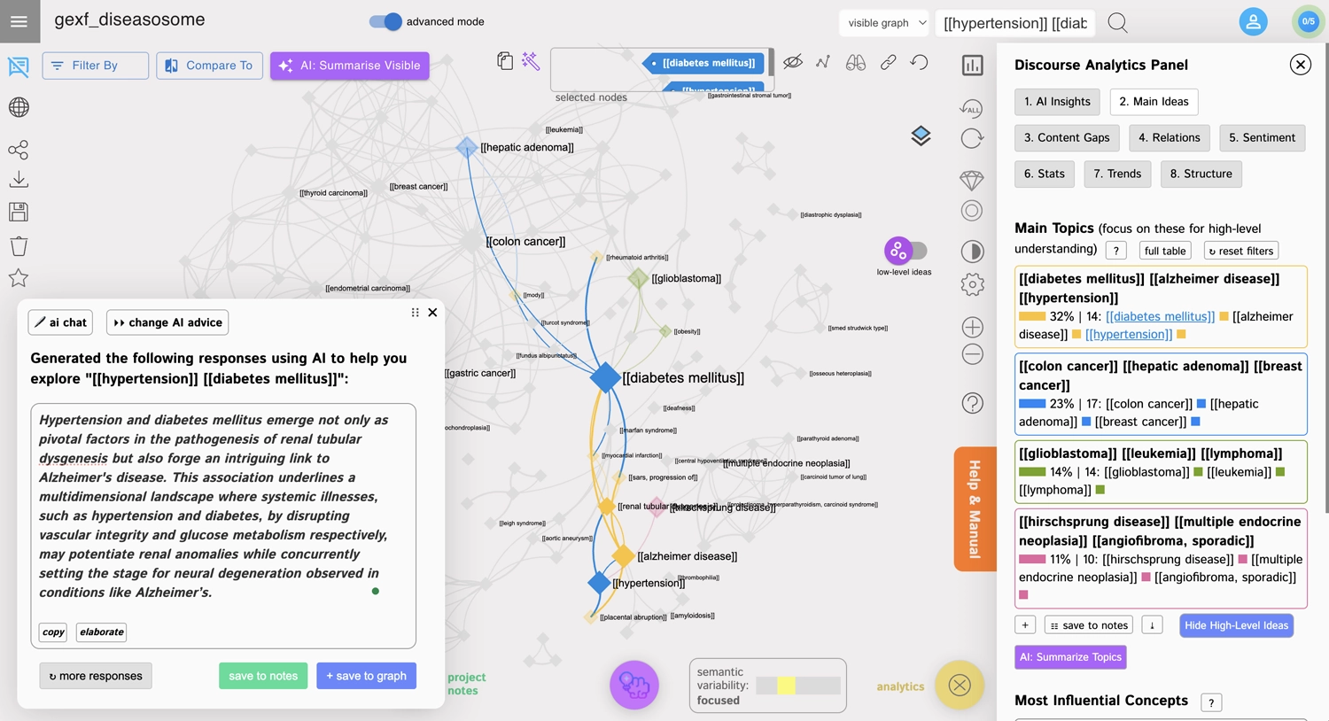Click the + save to graph button

coord(367,676)
